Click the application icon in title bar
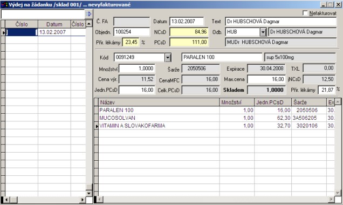Screen dimensions: 343x205 point(4,4)
